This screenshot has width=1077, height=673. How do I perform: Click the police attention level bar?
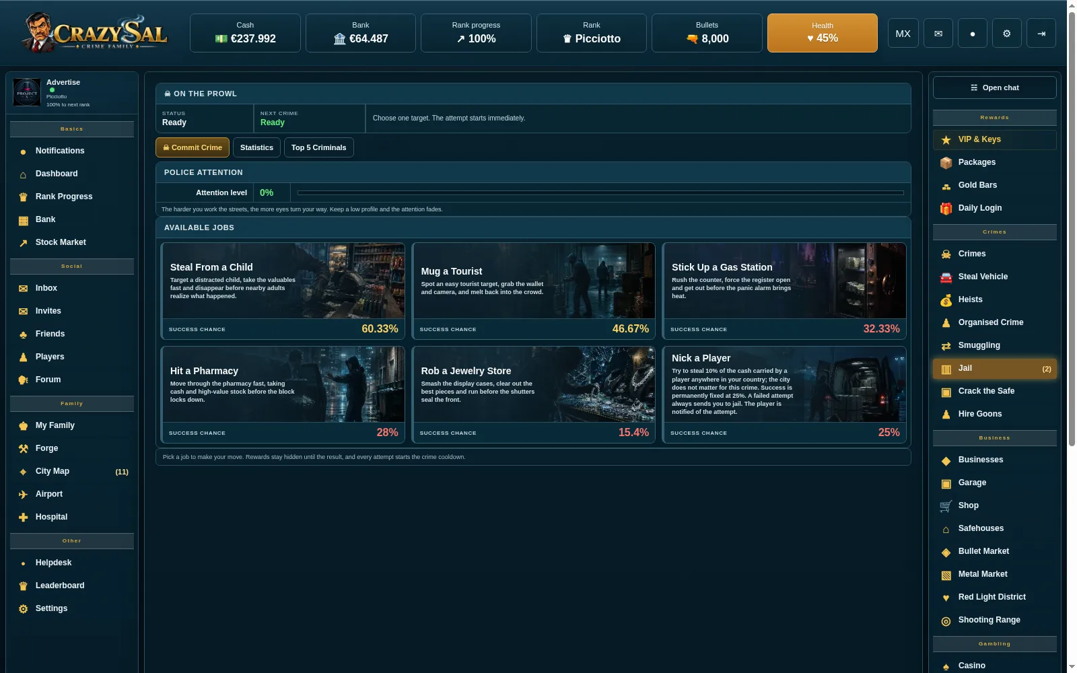pyautogui.click(x=600, y=192)
